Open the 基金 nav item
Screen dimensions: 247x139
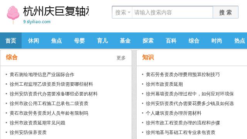[125, 41]
